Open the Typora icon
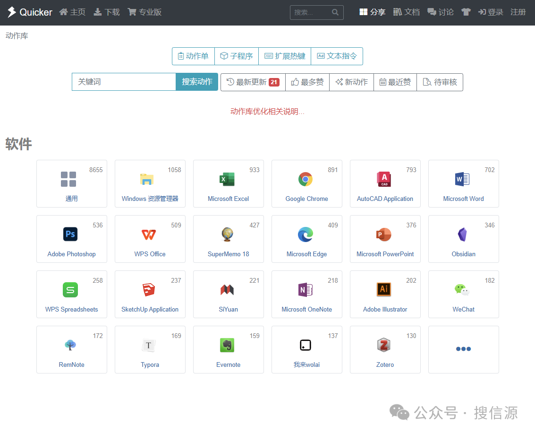 [149, 345]
